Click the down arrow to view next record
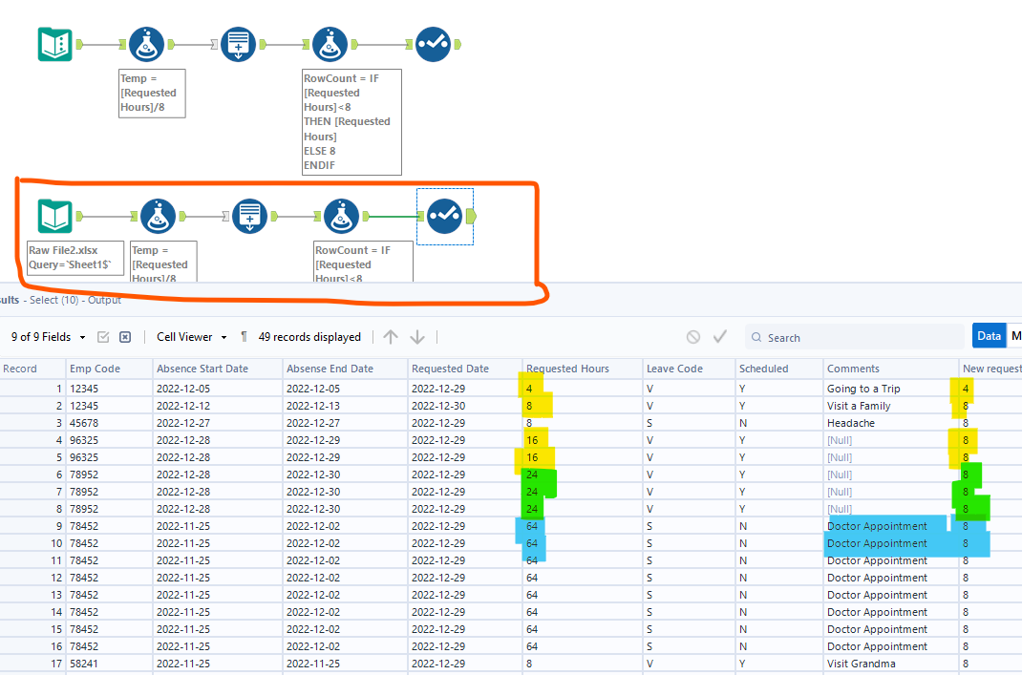Image resolution: width=1022 pixels, height=675 pixels. point(417,336)
